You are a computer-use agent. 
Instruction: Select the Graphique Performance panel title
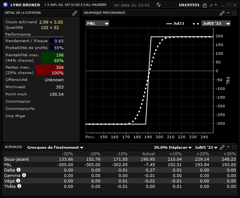(104, 13)
